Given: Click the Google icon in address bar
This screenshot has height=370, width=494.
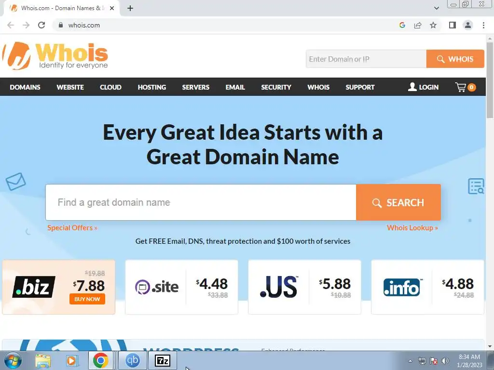Looking at the screenshot, I should (402, 25).
